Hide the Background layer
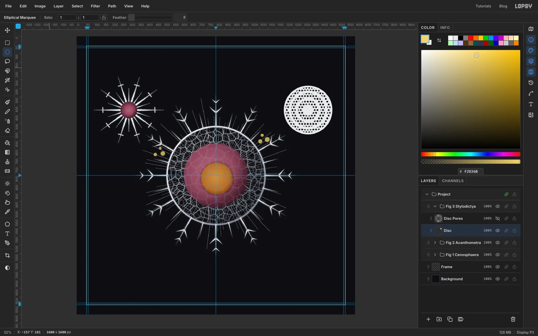This screenshot has height=336, width=538. (498, 279)
